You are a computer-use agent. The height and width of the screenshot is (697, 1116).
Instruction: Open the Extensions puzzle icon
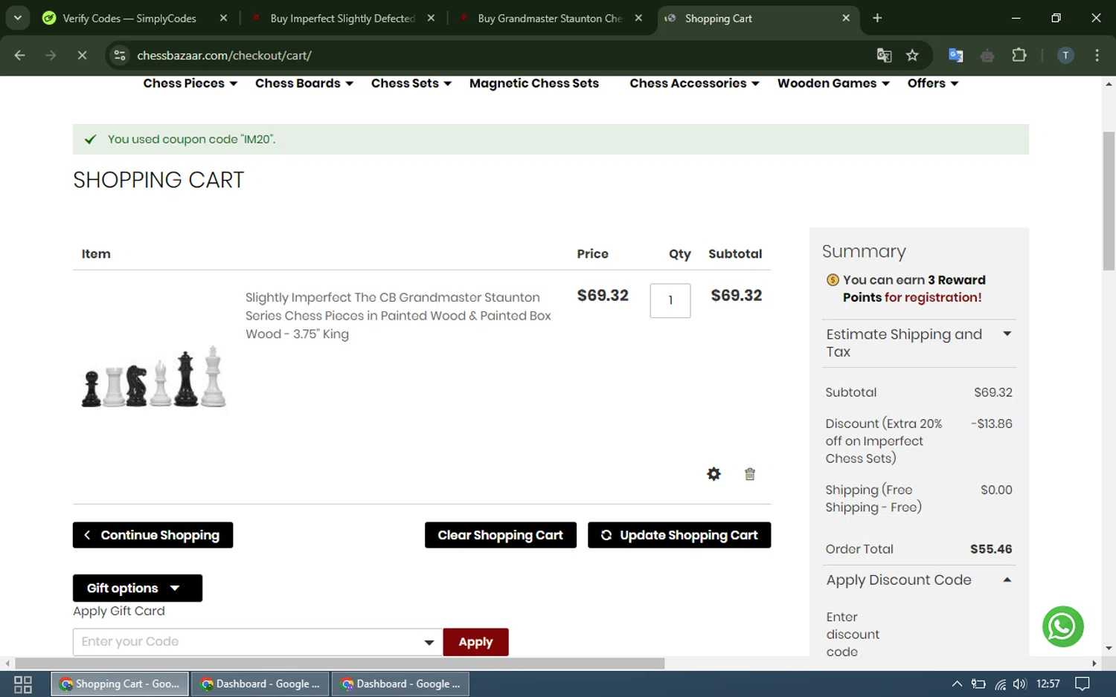click(1019, 55)
